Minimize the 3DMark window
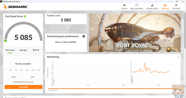Screen dimensions: 186x98 point(171,1)
